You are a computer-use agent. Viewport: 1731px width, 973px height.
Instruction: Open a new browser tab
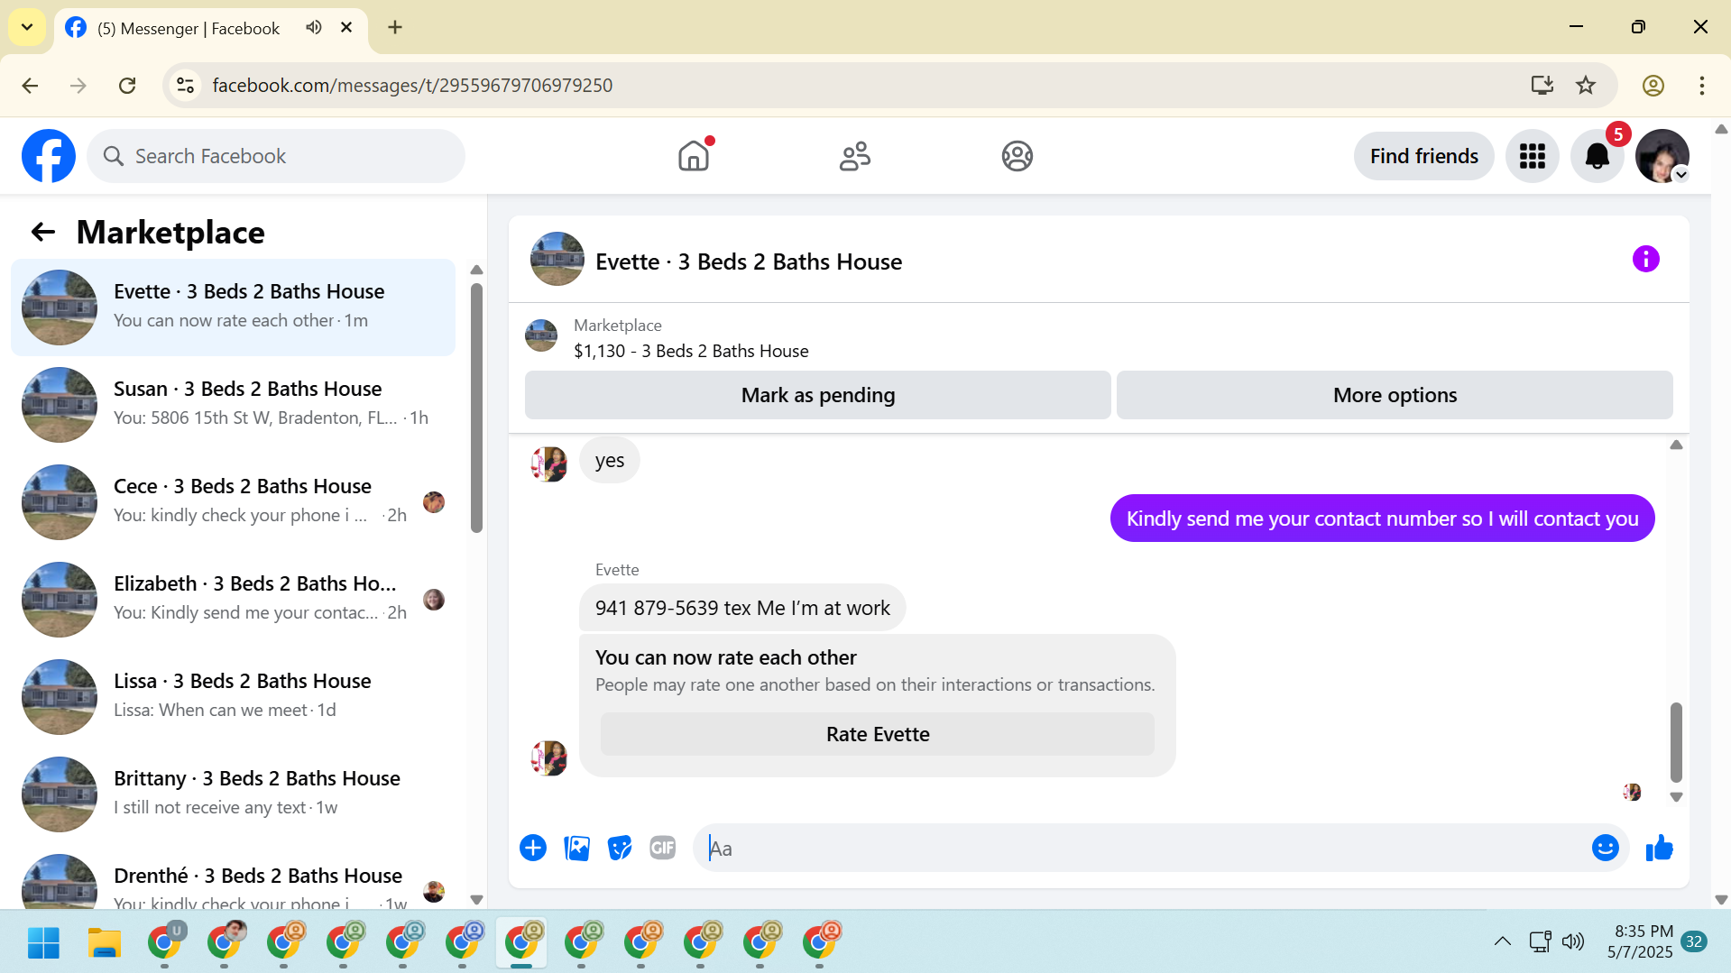pos(395,27)
